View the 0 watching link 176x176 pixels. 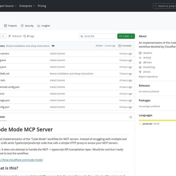click(149, 67)
